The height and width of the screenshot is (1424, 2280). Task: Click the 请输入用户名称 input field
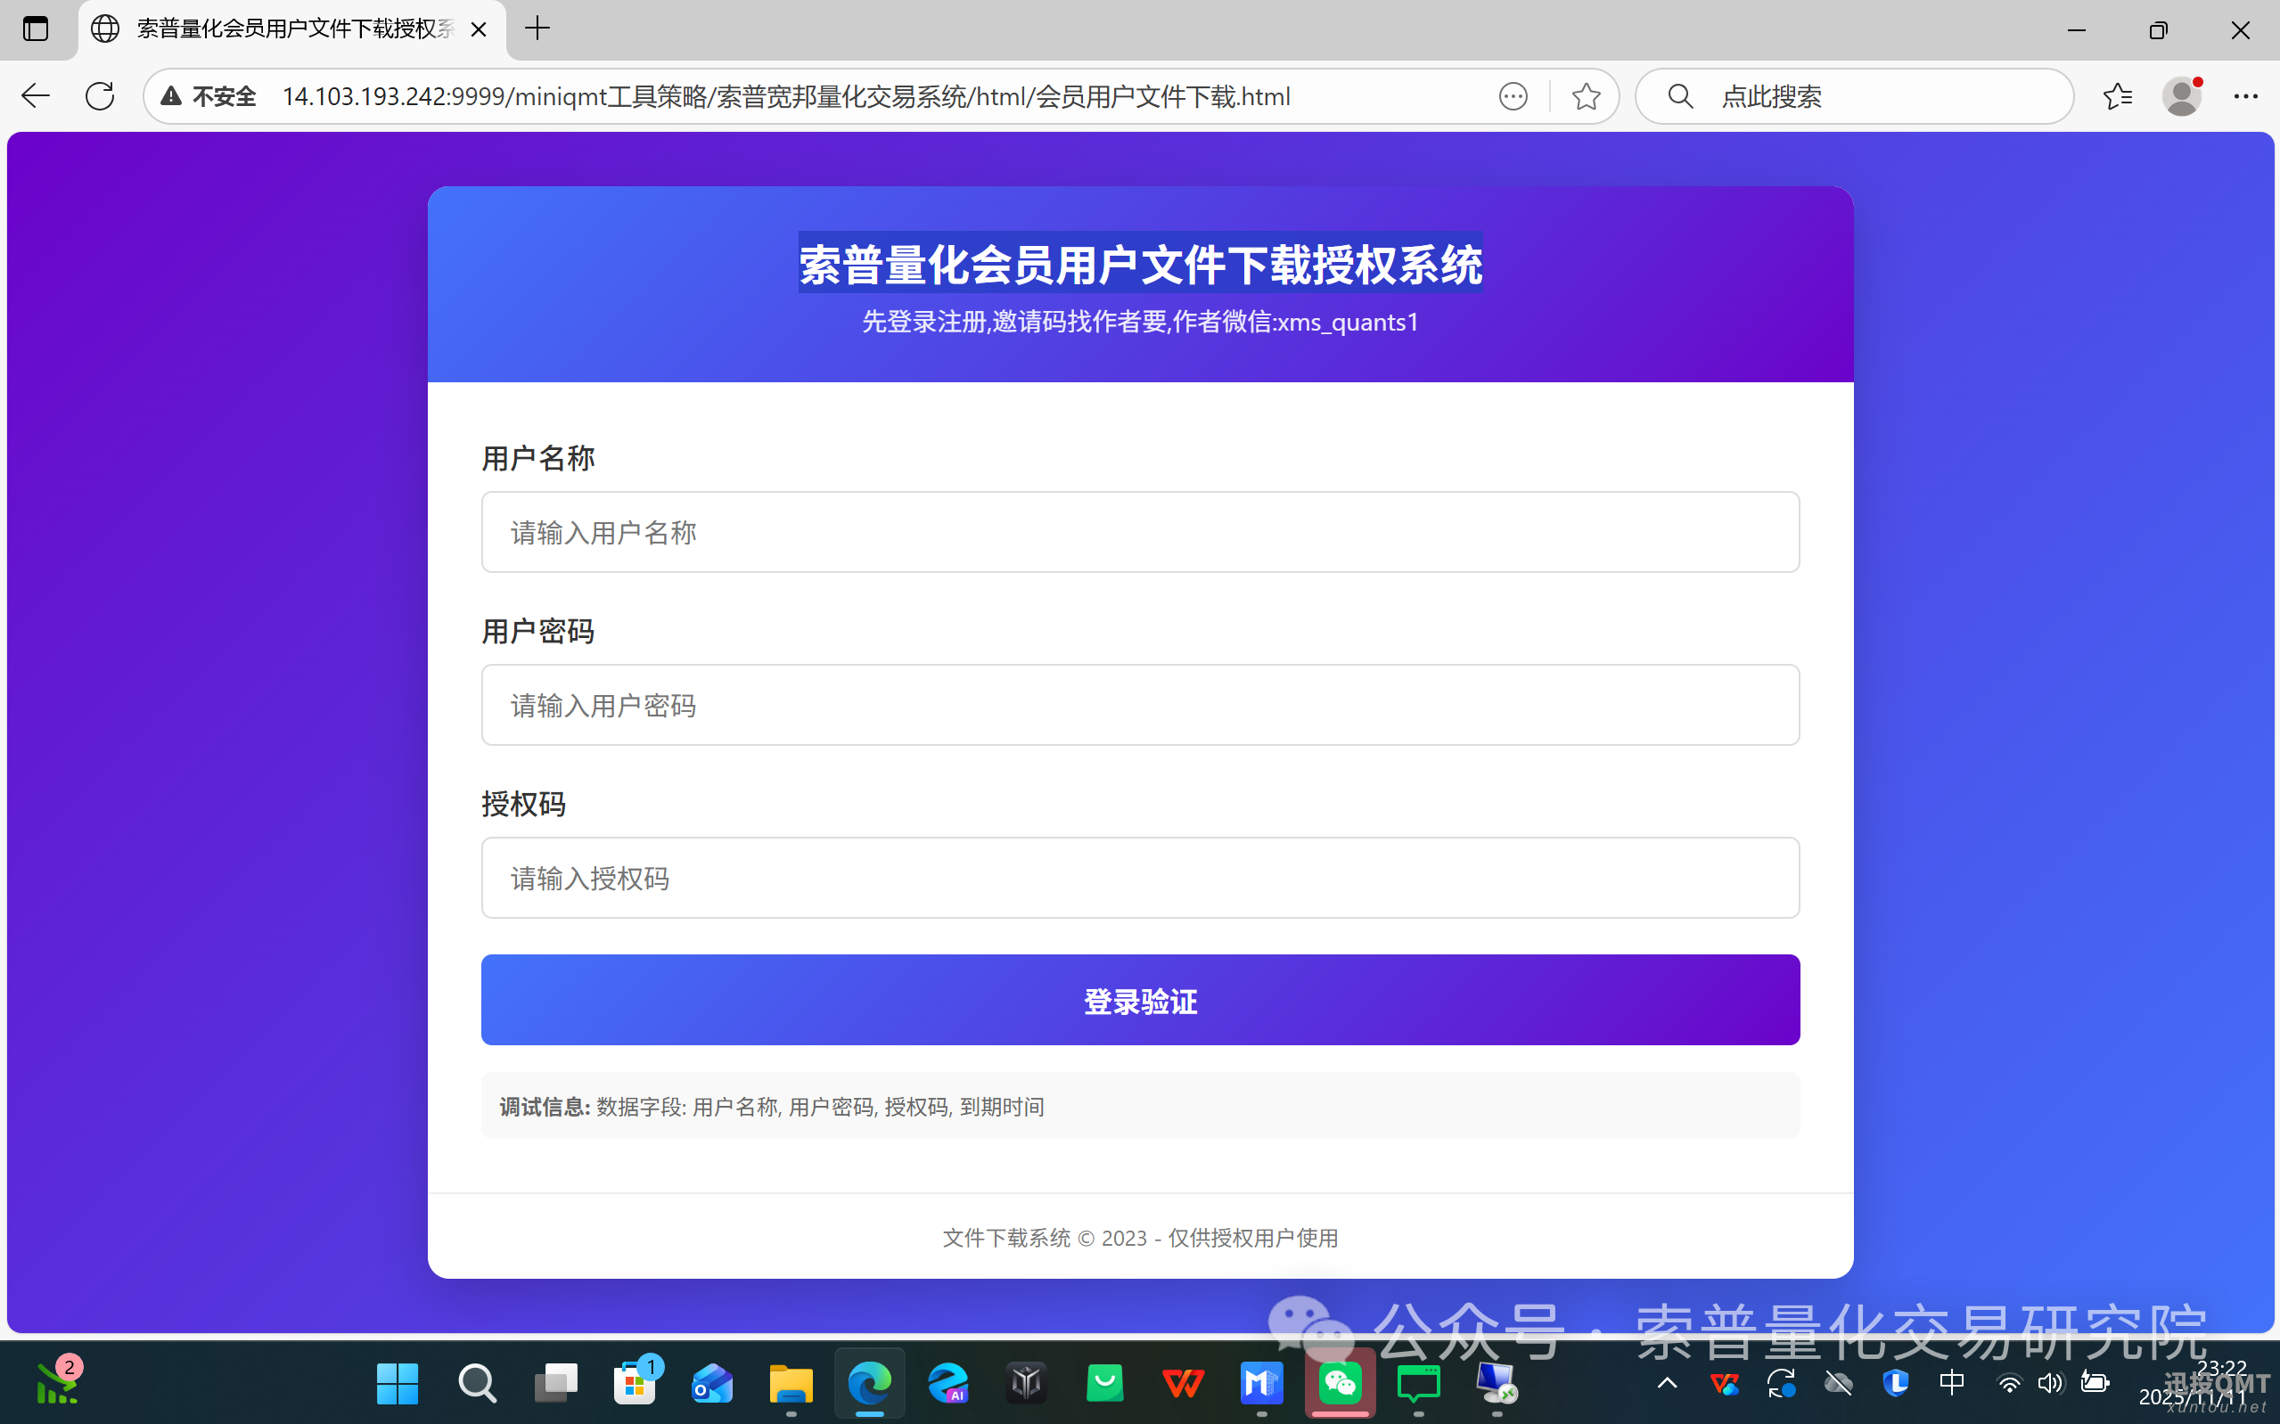tap(1138, 532)
